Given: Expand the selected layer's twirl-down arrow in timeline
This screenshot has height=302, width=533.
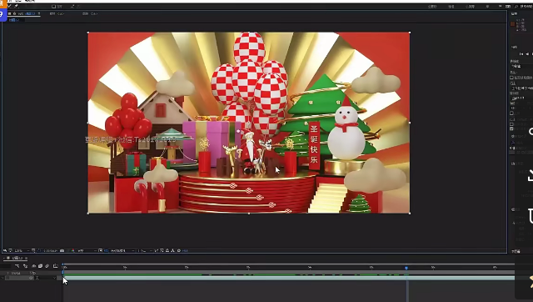Looking at the screenshot, I should tap(2, 278).
